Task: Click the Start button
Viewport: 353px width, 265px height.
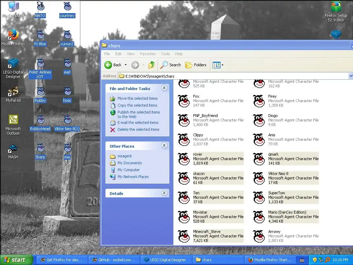Action: pos(16,260)
